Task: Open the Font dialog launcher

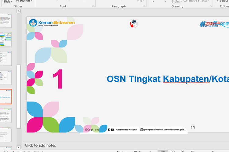Action: point(93,6)
